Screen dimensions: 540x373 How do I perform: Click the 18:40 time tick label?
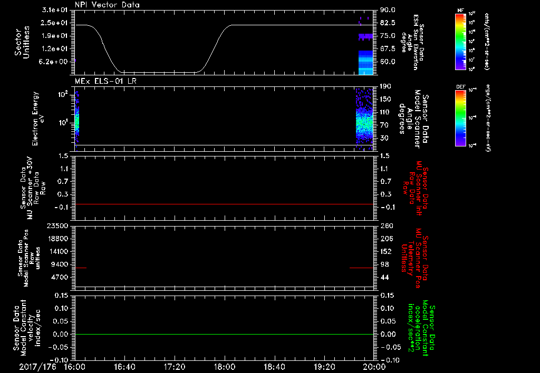pos(274,367)
